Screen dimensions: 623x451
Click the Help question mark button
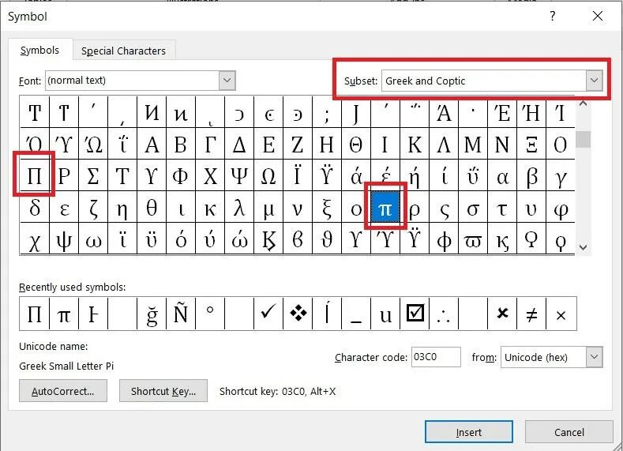point(552,16)
